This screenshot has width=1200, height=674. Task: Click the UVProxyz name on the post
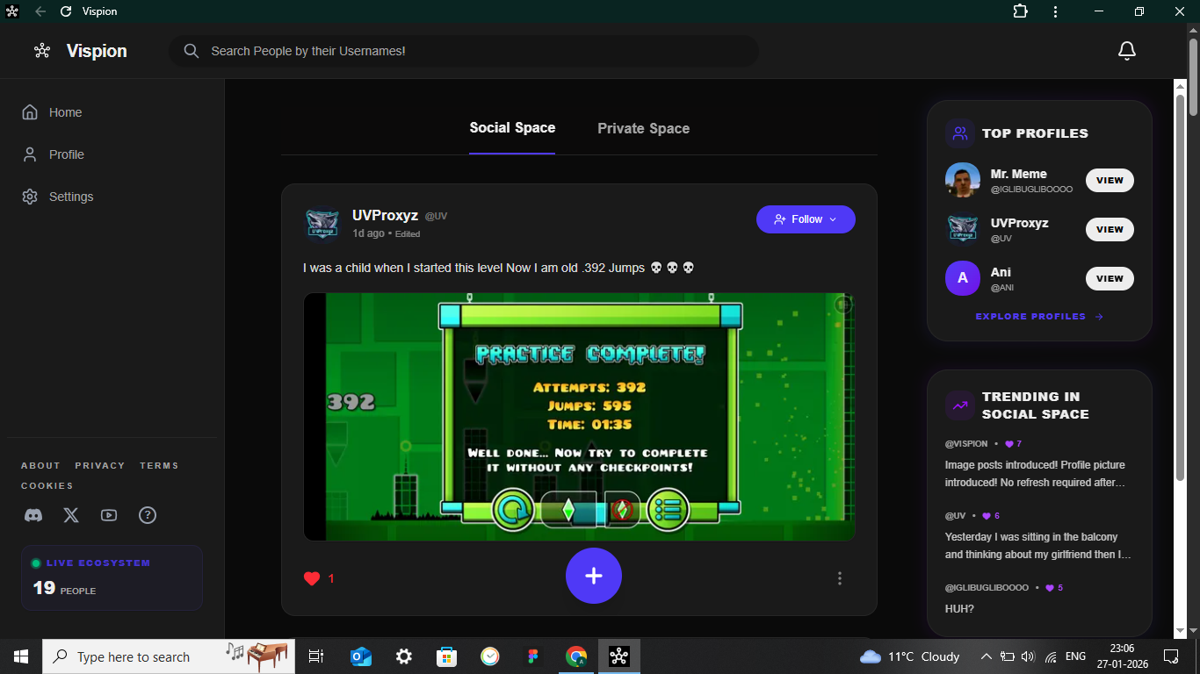tap(385, 216)
